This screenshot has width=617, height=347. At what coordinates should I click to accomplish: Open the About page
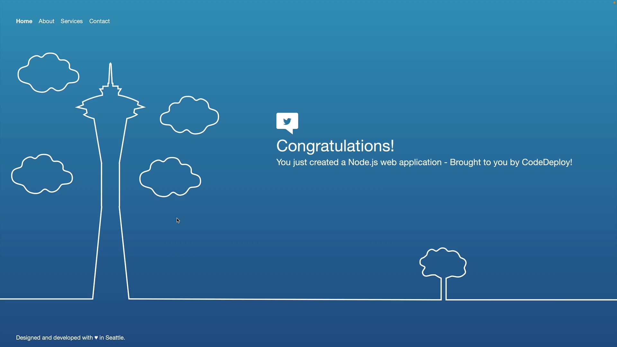[46, 21]
